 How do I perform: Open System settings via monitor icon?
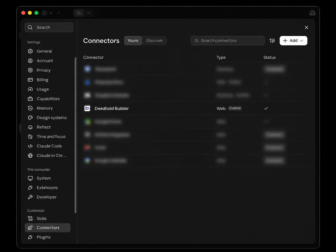coord(30,178)
